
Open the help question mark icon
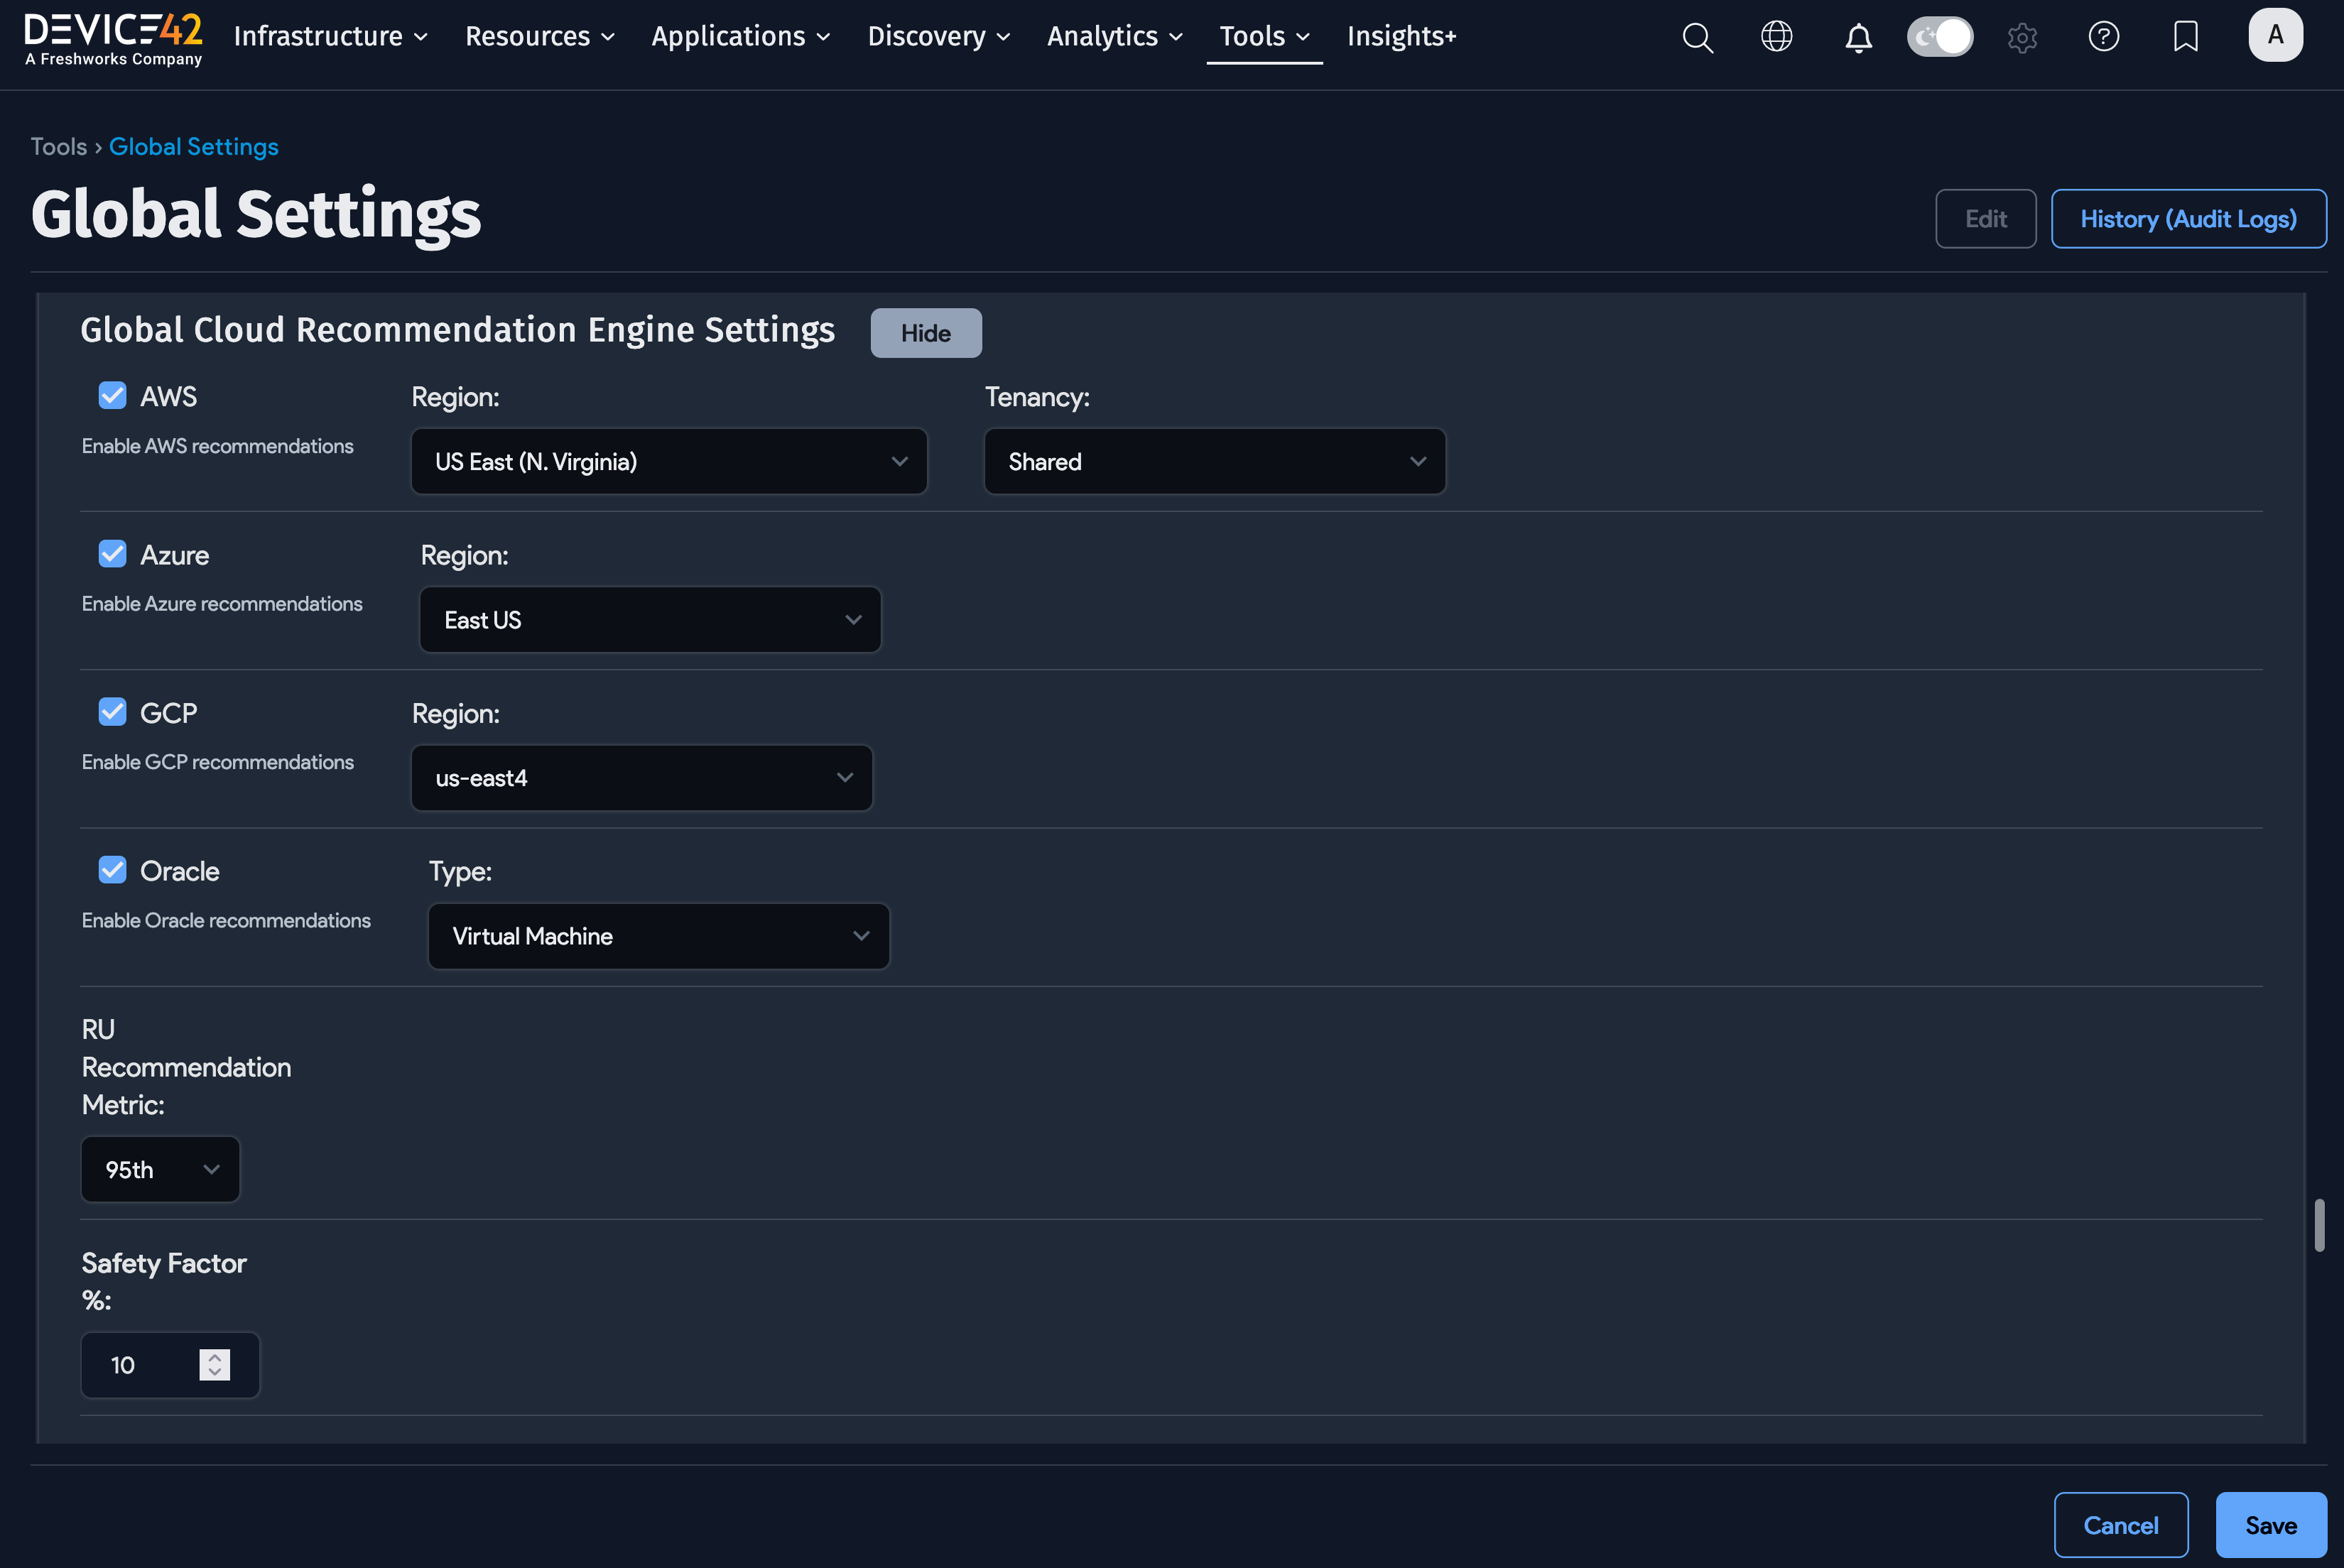[x=2103, y=37]
